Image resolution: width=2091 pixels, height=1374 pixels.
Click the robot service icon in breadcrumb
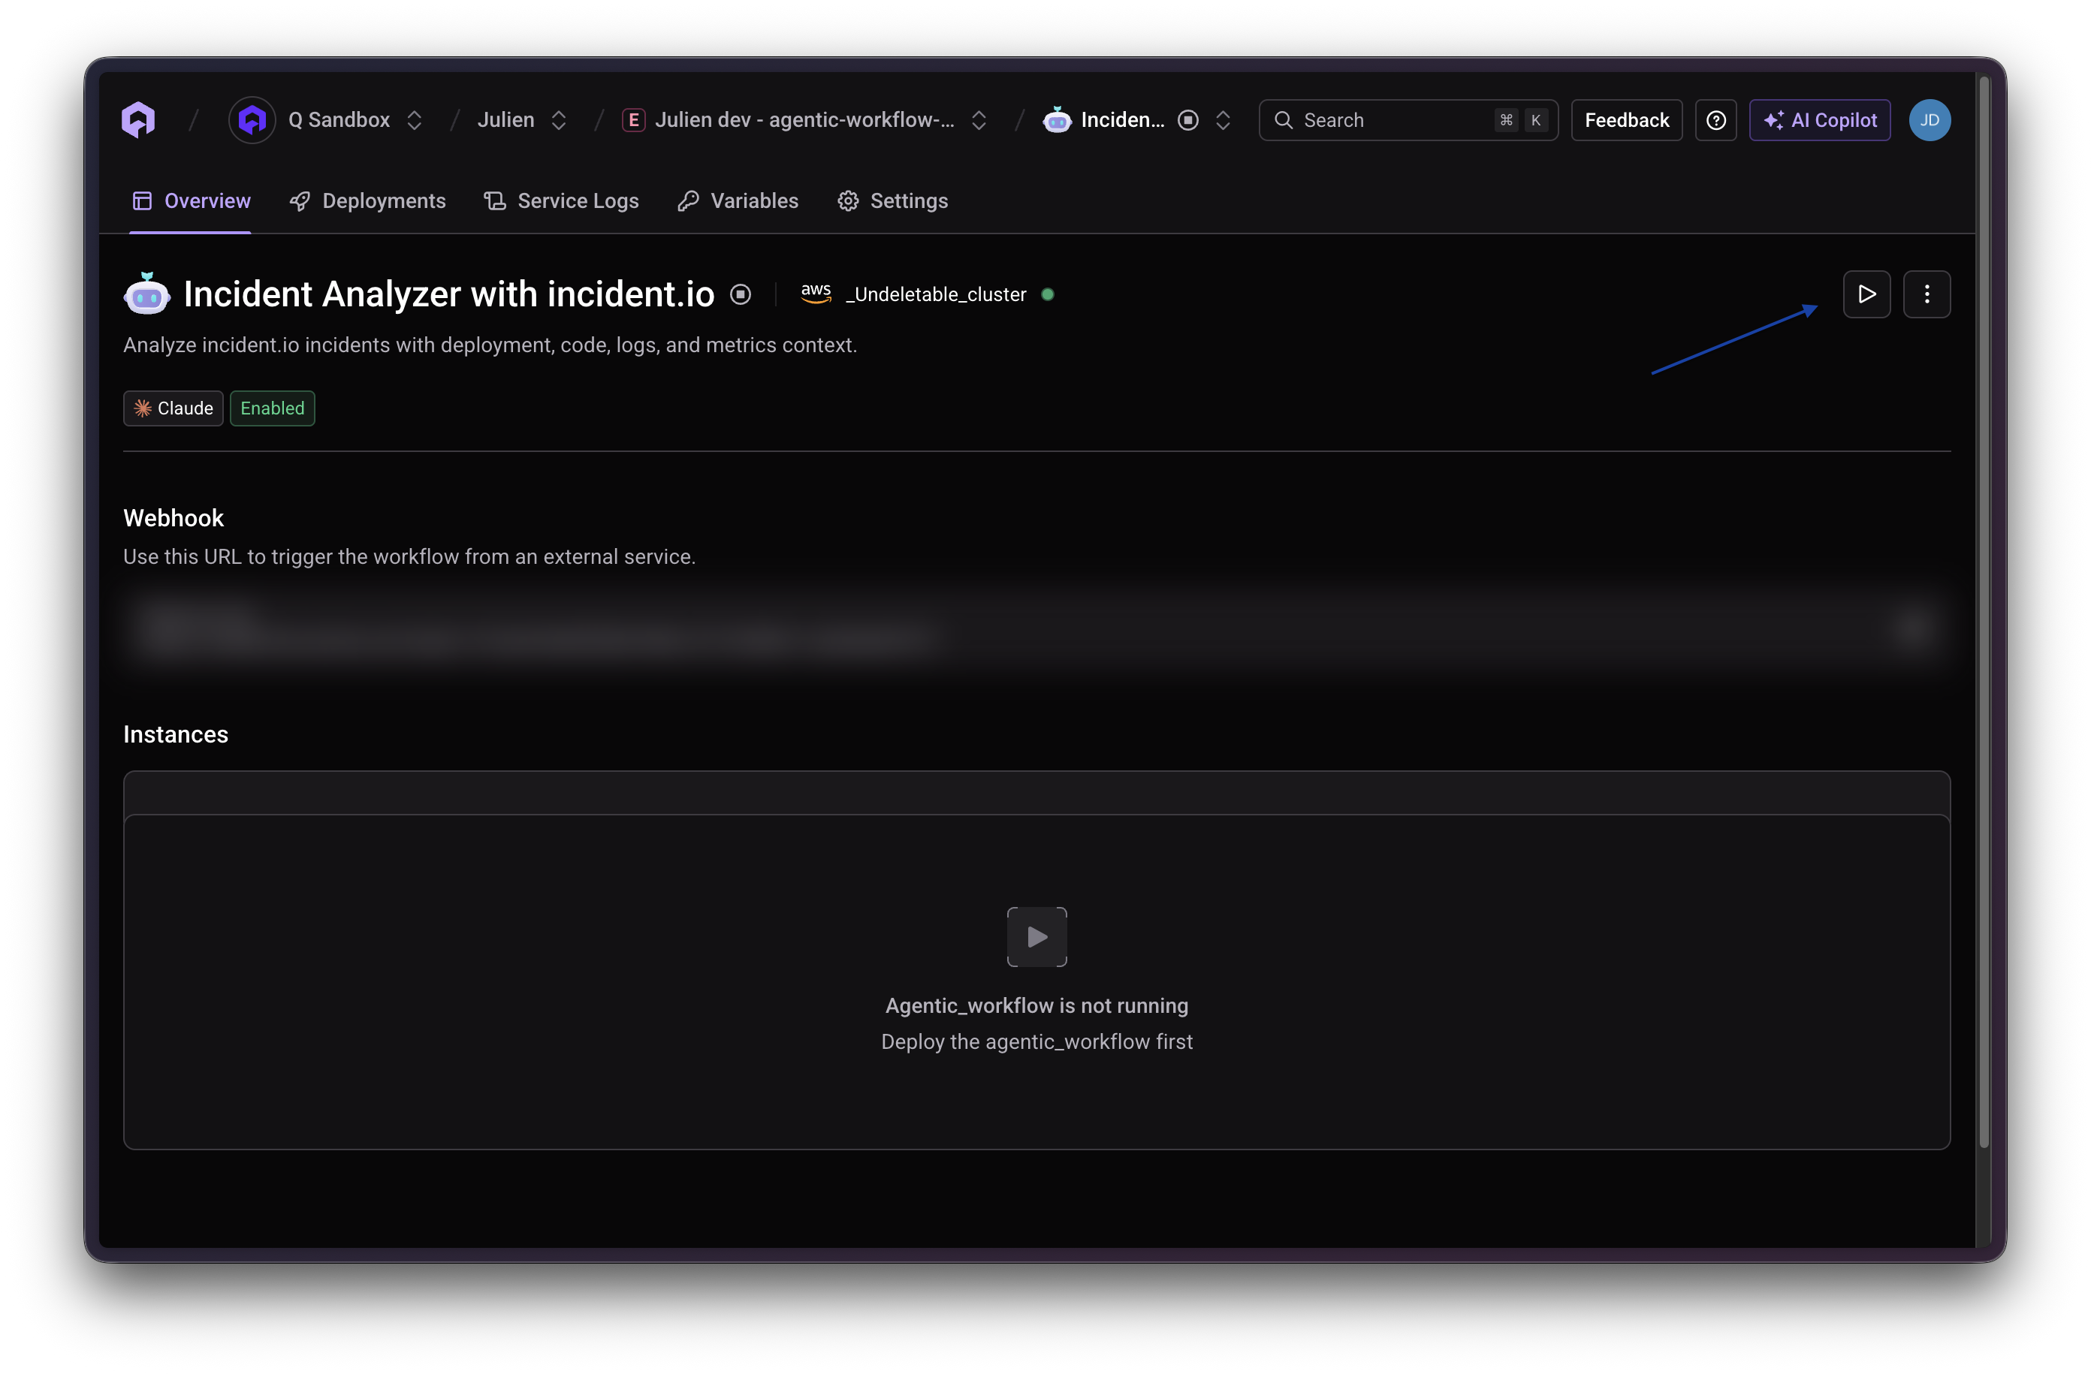[1057, 119]
